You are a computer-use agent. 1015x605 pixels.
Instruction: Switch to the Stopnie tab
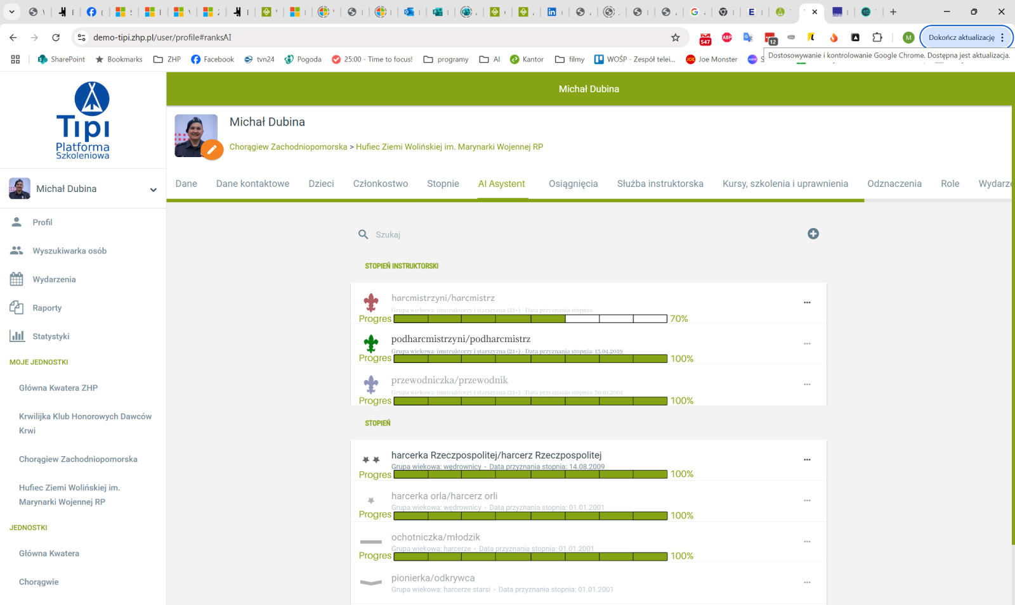pyautogui.click(x=443, y=184)
